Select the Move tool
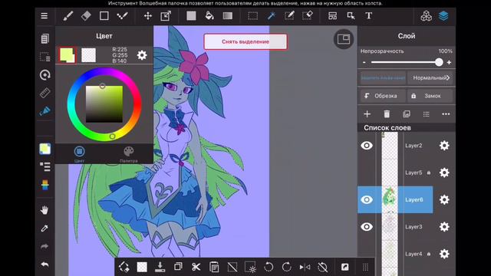 point(148,16)
